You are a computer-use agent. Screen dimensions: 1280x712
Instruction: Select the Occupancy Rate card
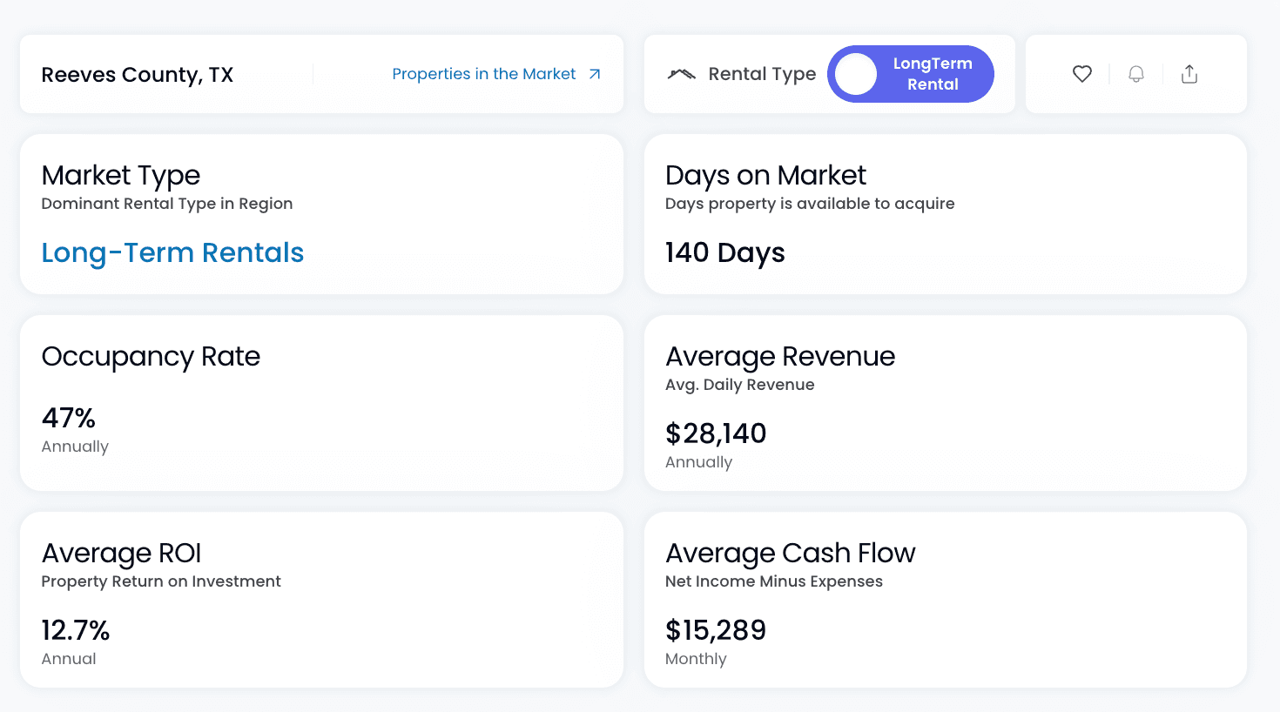[321, 403]
